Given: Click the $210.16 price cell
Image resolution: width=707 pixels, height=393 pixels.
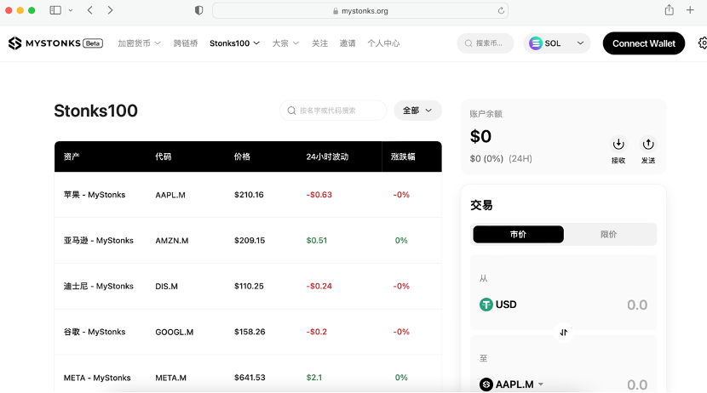Looking at the screenshot, I should coord(249,195).
